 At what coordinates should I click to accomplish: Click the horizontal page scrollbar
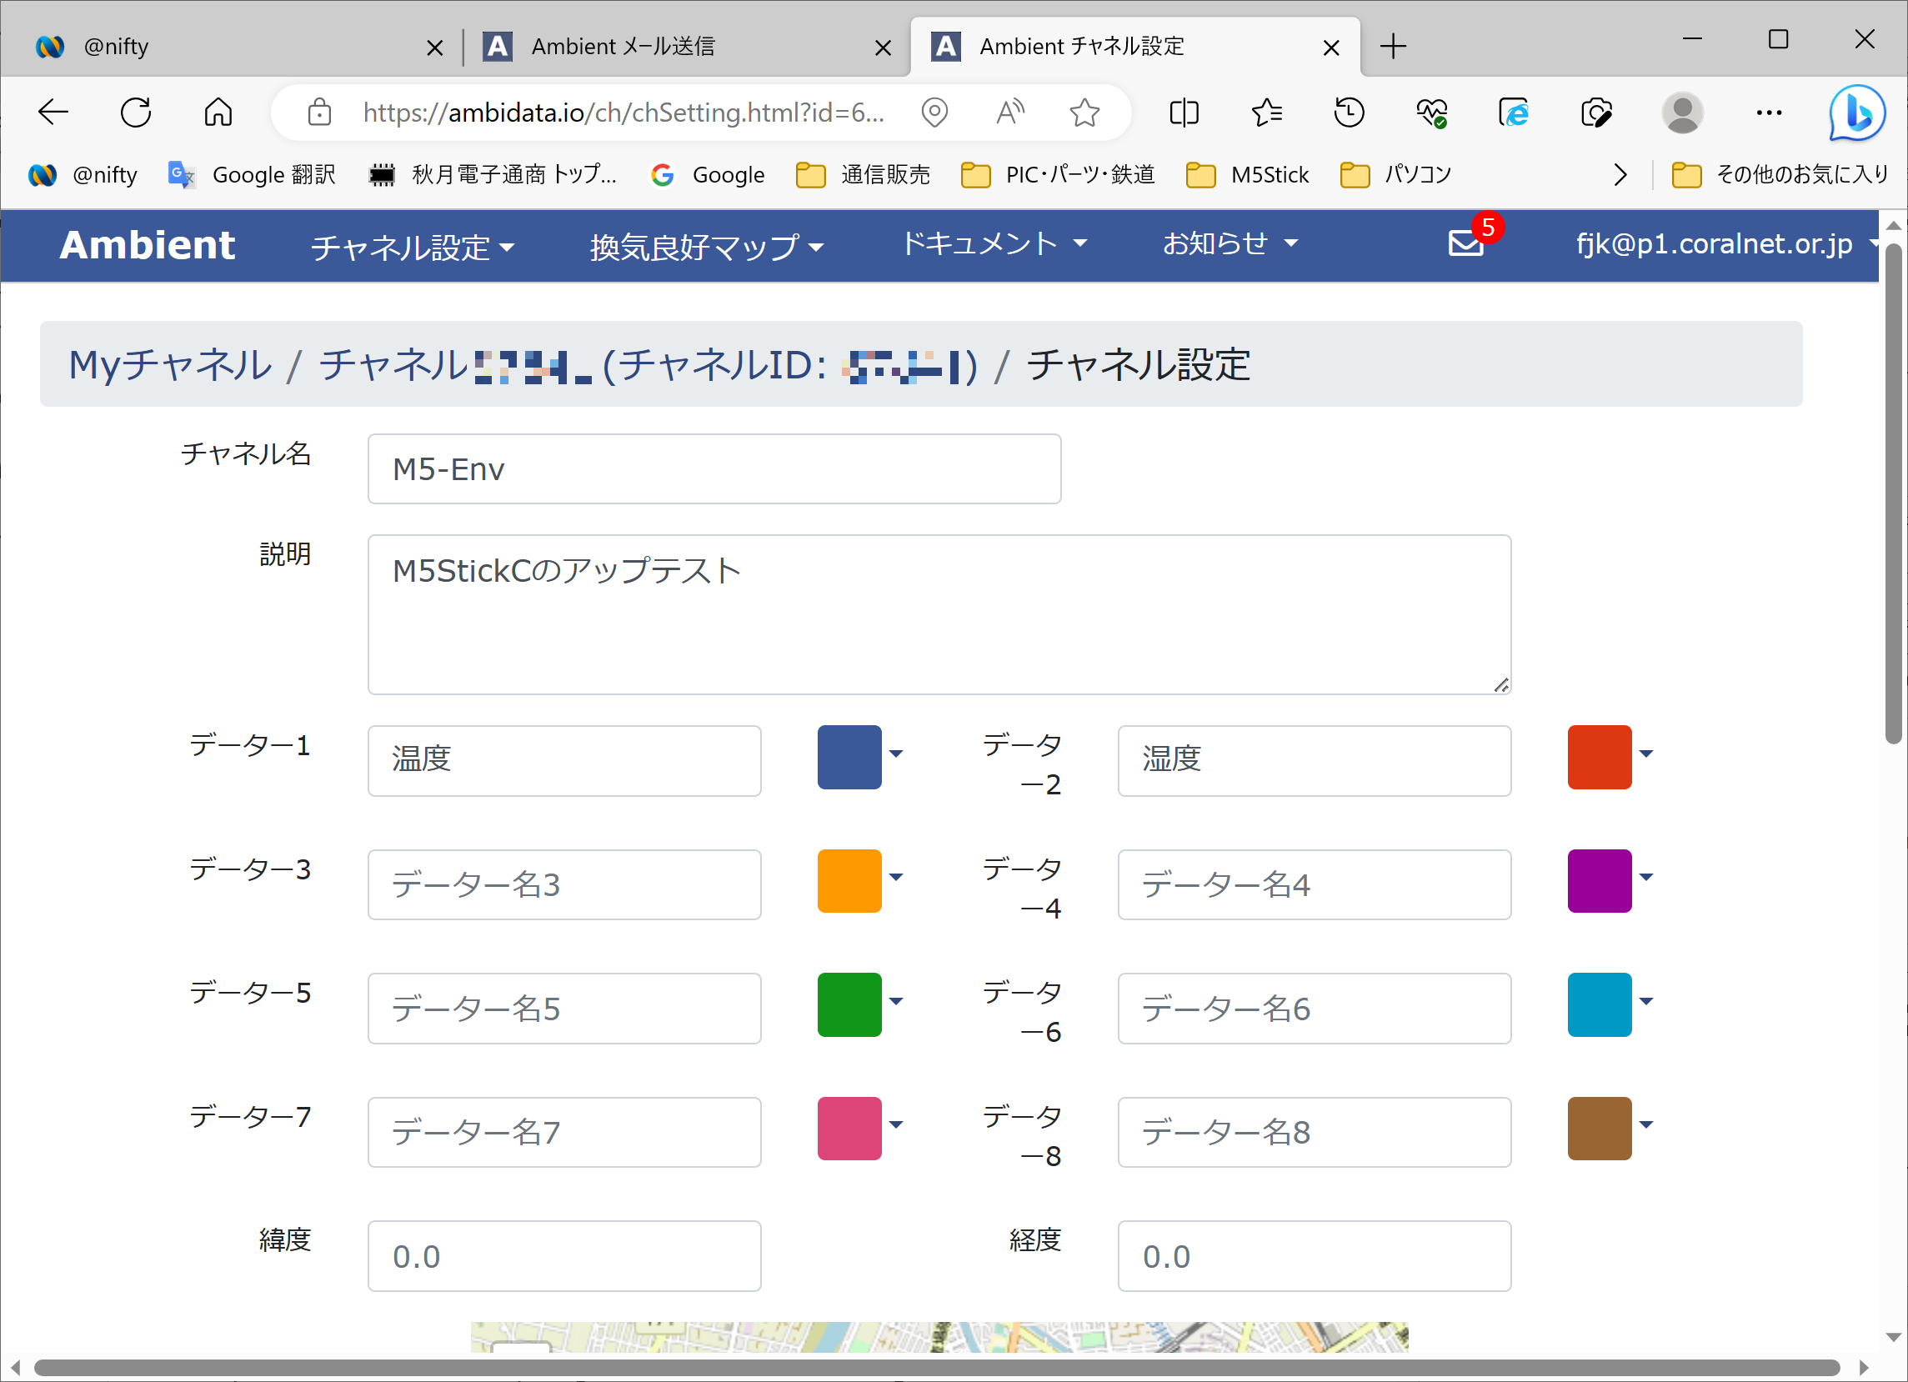938,1367
